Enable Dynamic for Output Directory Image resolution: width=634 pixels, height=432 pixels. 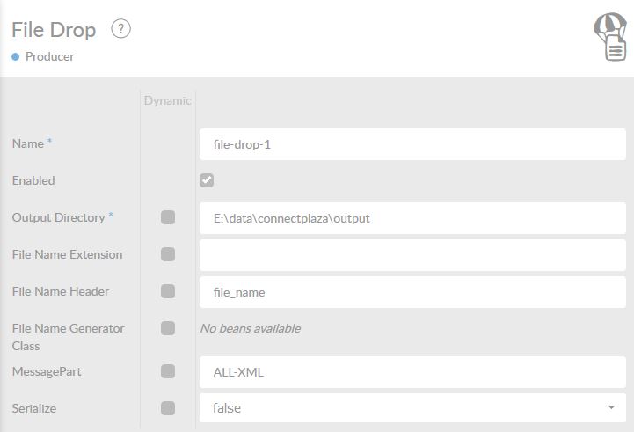168,217
